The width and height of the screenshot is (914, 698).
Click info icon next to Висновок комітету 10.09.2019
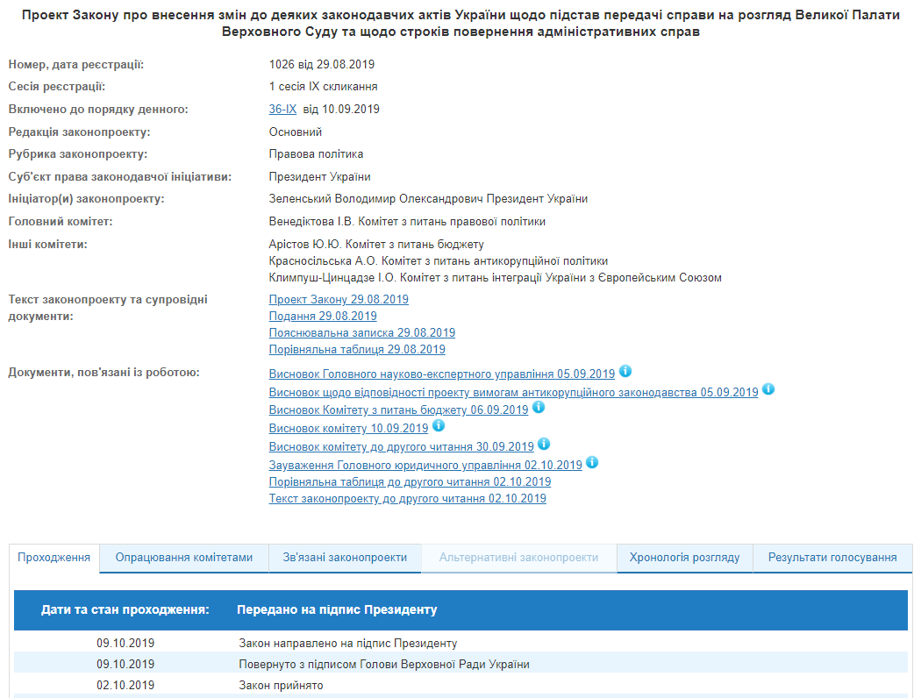click(439, 426)
